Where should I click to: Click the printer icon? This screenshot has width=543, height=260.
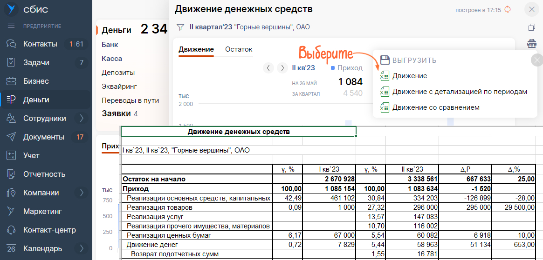coord(531,44)
